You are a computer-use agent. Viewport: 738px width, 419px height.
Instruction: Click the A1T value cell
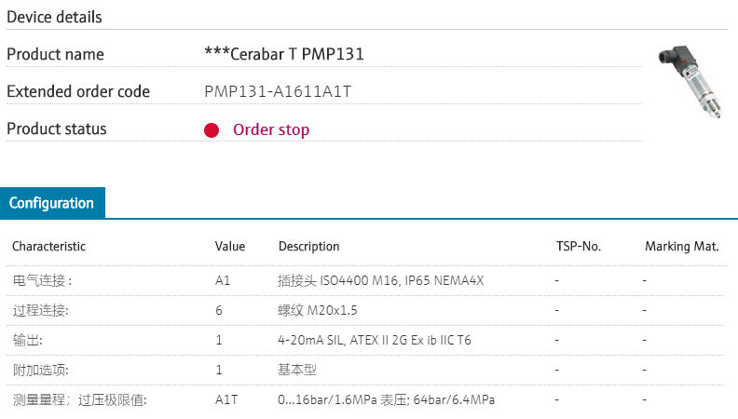point(226,400)
